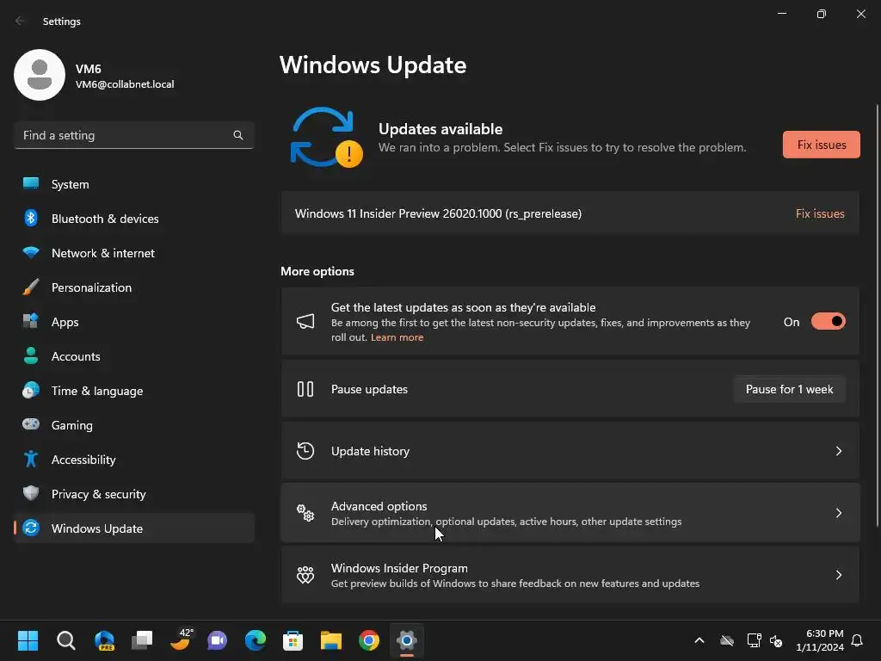Turn off Get the latest updates toggle

point(829,322)
